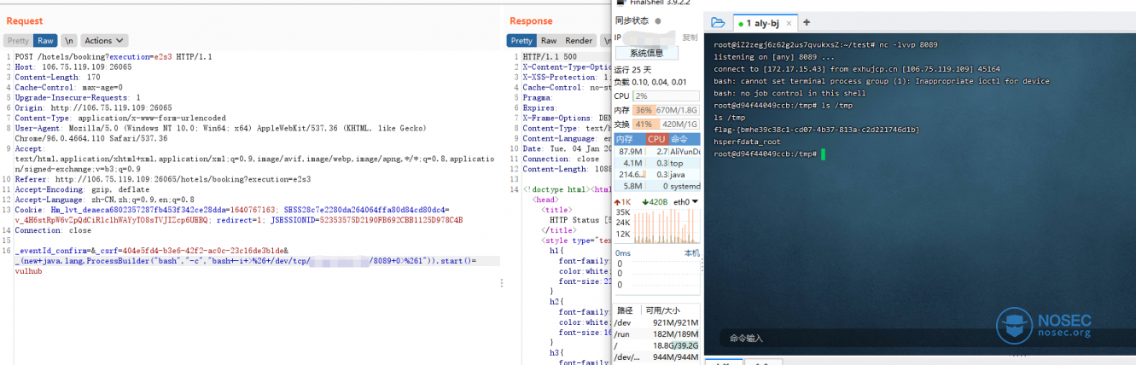
Task: Click 负载 0.10, 0.04, 0.01 load text
Action: click(650, 82)
